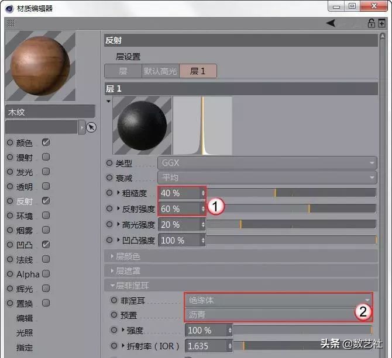This screenshot has height=358, width=392.
Task: Click the vertical scrollbar on right
Action: [383, 194]
